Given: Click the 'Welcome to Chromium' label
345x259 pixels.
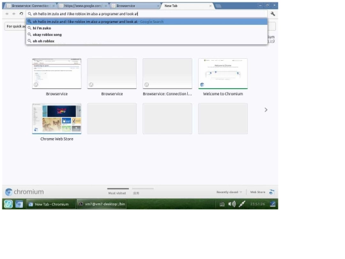Looking at the screenshot, I should 223,94.
